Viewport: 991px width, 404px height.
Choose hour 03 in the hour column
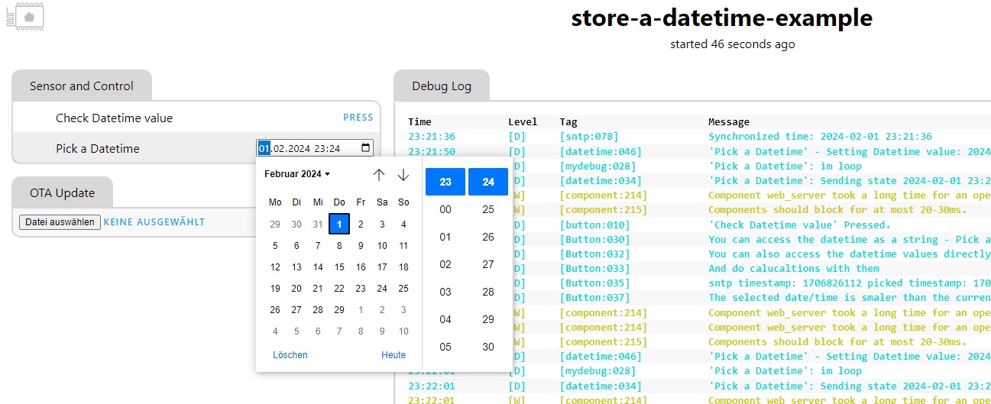pyautogui.click(x=445, y=292)
